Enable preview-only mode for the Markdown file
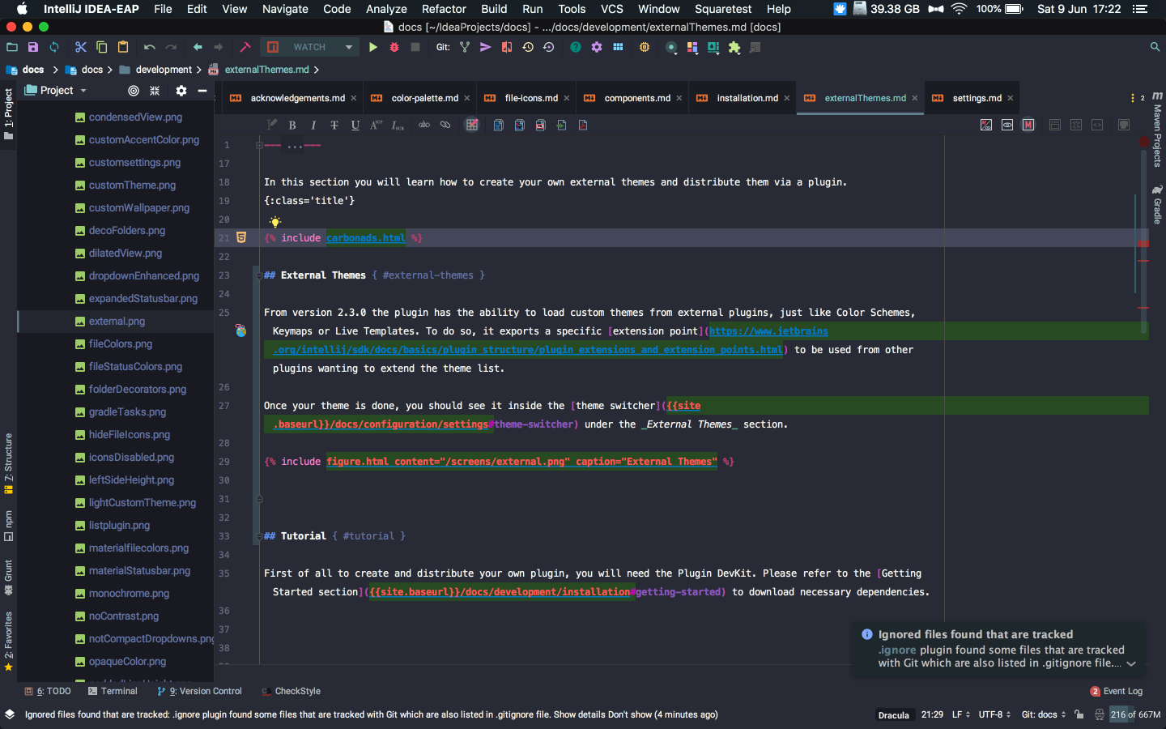 1007,125
